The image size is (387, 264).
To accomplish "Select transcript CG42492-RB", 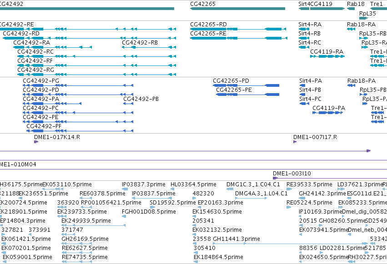I will coord(149,47).
